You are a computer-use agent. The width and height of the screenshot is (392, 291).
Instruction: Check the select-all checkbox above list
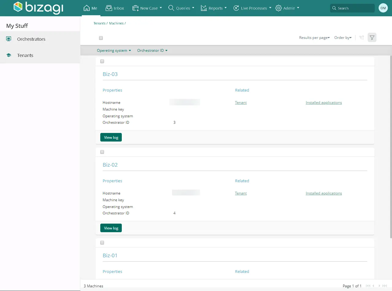pos(101,38)
